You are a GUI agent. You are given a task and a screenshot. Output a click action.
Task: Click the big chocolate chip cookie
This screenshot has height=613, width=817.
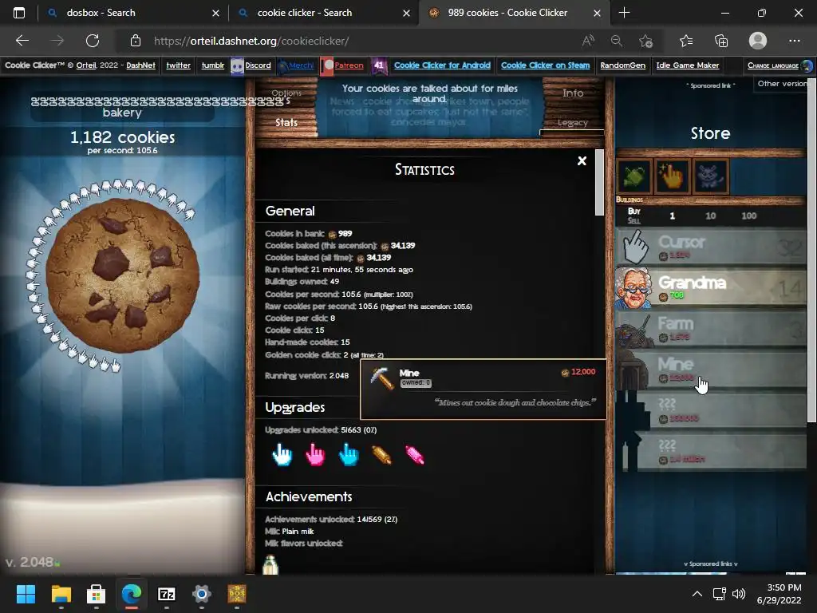(x=122, y=275)
